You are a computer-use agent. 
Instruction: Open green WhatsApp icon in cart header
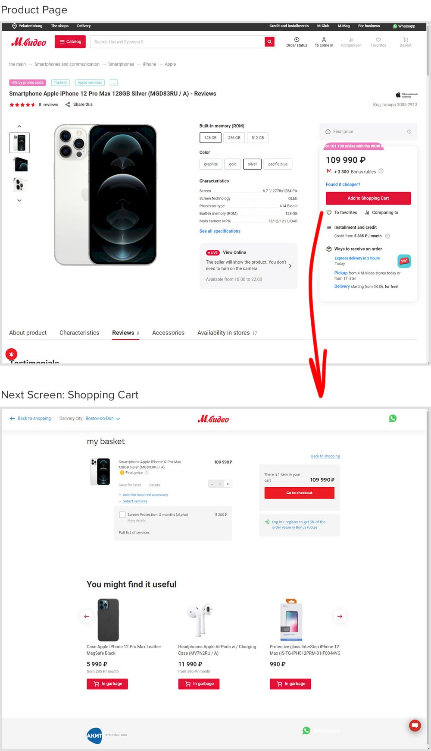(x=393, y=418)
